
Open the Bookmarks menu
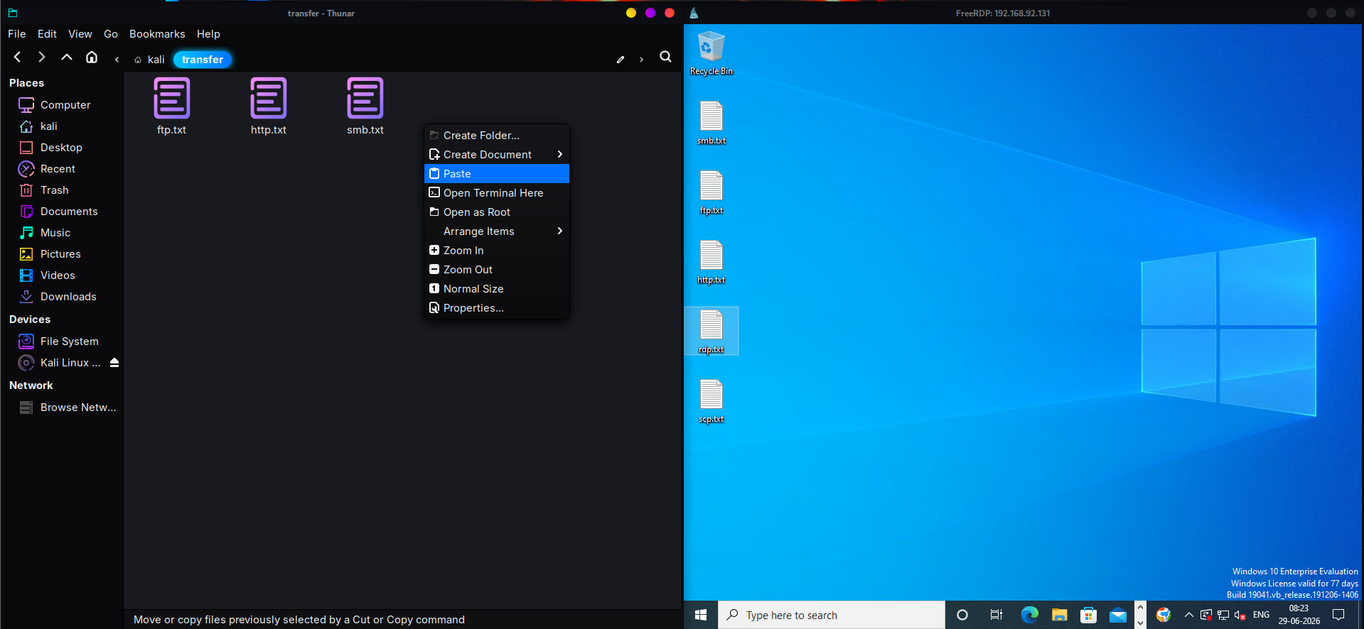tap(157, 34)
